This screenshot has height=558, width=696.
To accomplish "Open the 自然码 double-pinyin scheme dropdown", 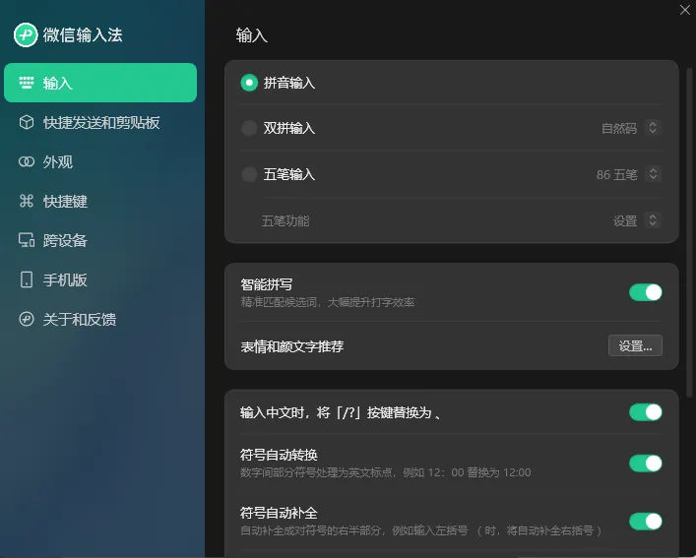I will pos(631,128).
